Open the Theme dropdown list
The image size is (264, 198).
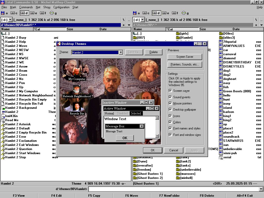[x=121, y=52]
